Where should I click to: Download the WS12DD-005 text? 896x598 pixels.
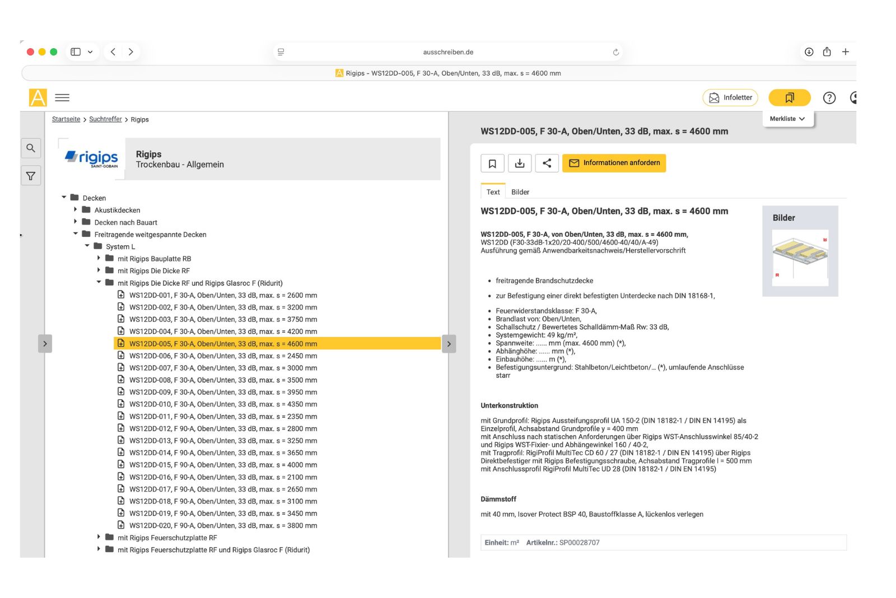[x=520, y=163]
